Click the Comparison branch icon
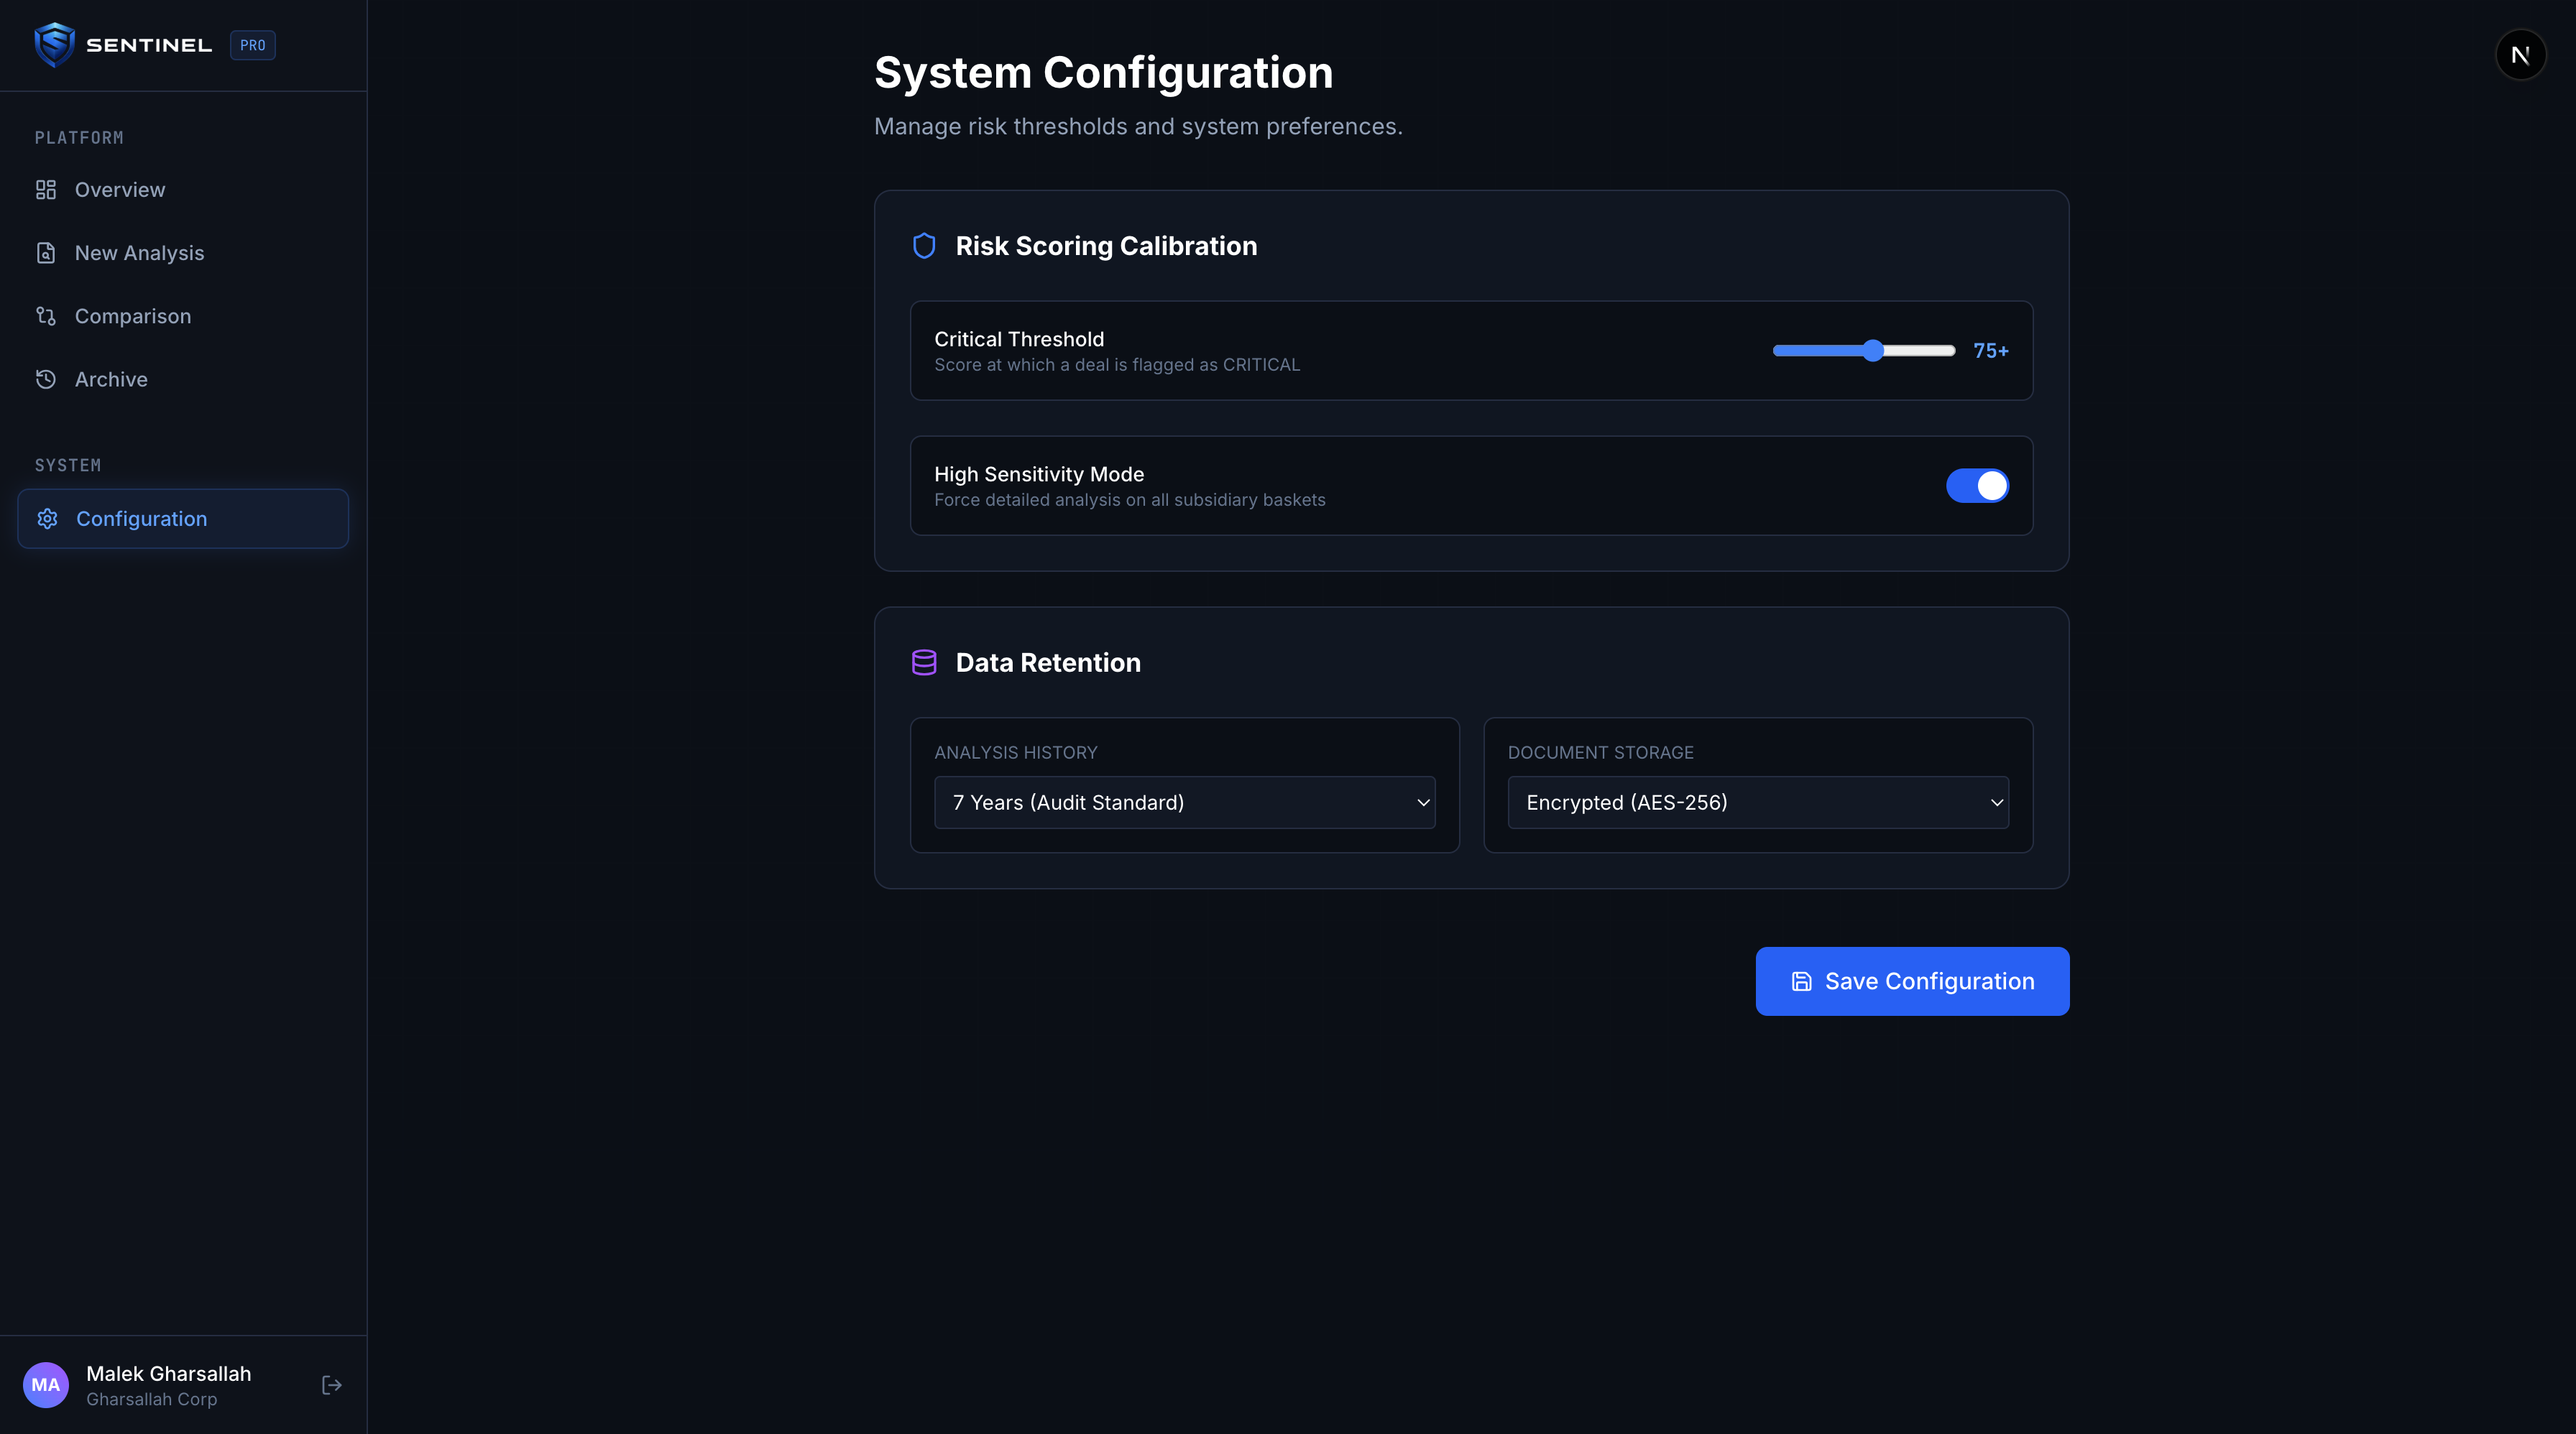 pyautogui.click(x=46, y=316)
